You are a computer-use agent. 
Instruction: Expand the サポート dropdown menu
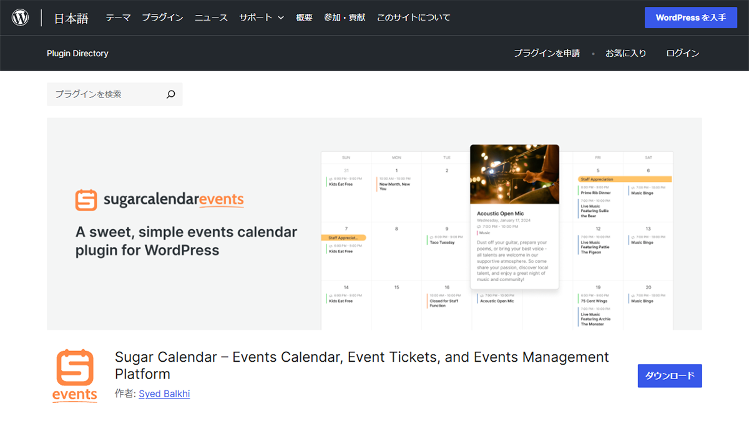click(262, 17)
